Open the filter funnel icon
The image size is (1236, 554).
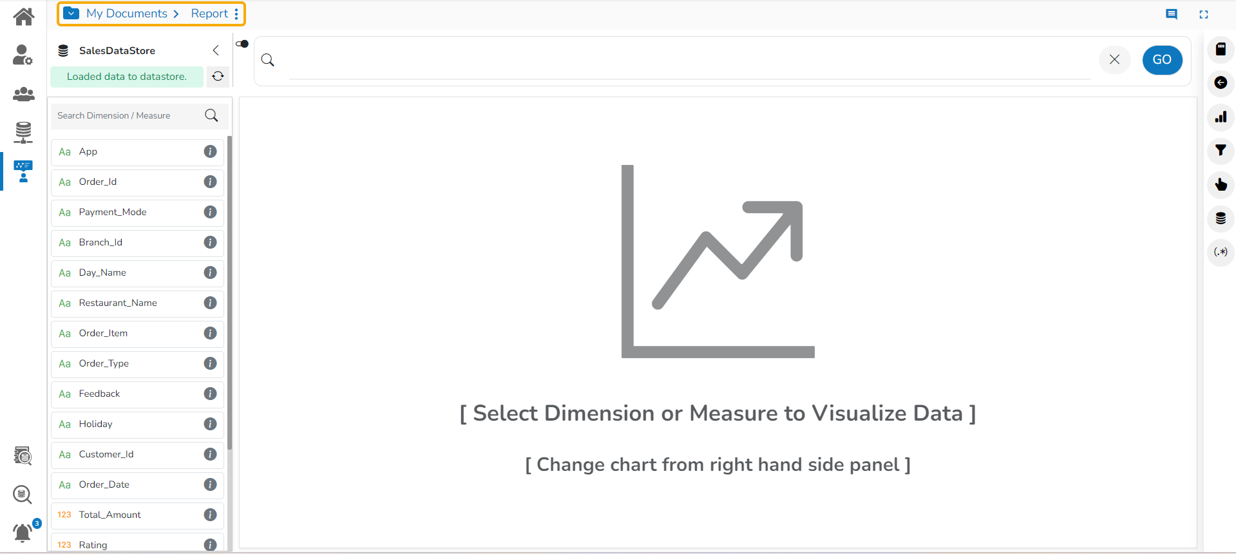[1221, 151]
